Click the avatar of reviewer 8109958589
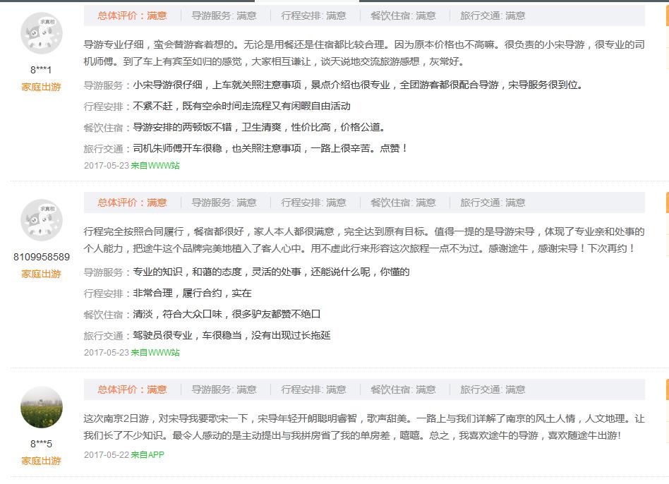 [x=41, y=219]
